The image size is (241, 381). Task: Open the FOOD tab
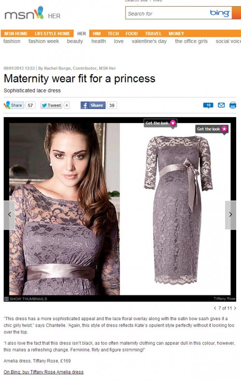pos(132,34)
